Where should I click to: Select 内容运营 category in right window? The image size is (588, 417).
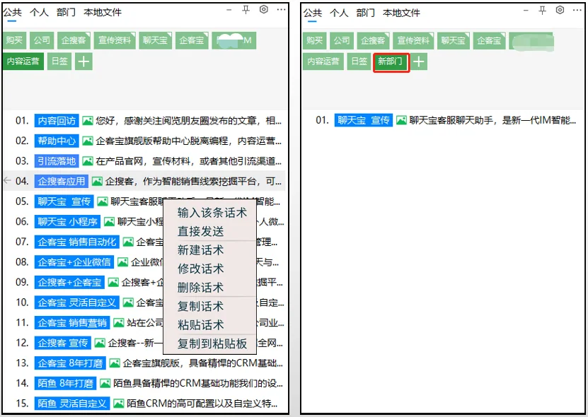pyautogui.click(x=323, y=61)
